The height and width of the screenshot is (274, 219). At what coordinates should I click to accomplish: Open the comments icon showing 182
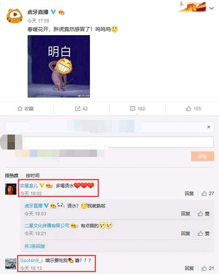pyautogui.click(x=133, y=108)
